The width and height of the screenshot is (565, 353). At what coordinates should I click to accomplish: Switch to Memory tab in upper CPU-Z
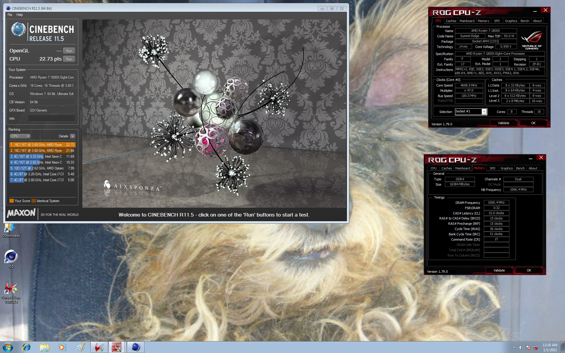click(483, 21)
